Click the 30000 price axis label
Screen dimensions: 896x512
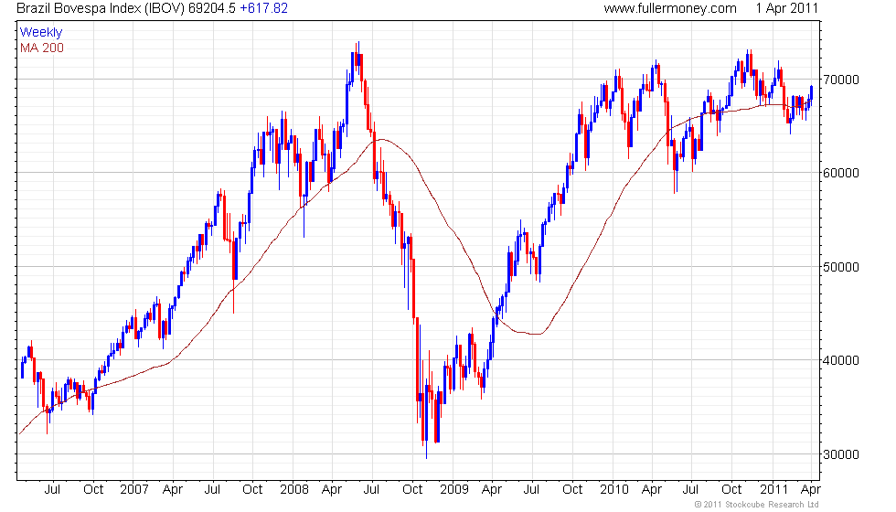(x=841, y=455)
